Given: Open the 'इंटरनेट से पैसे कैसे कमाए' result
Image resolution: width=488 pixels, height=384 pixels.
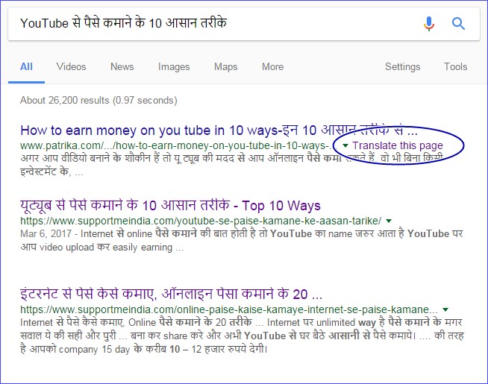Looking at the screenshot, I should (171, 294).
